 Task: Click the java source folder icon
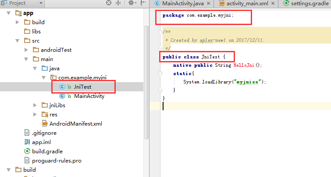coord(45,69)
